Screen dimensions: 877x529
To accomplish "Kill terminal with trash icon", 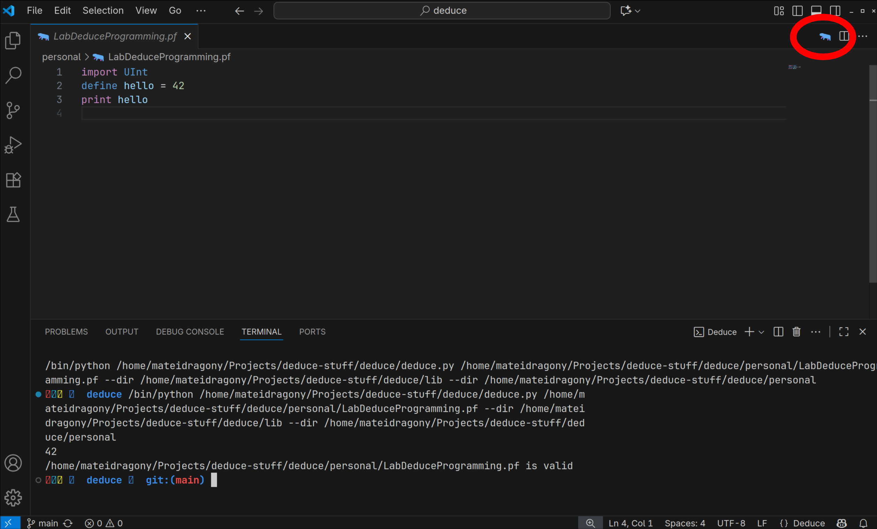I will 796,332.
